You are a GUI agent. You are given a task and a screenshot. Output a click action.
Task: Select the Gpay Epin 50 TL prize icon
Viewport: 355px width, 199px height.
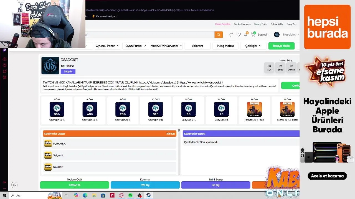point(57,109)
